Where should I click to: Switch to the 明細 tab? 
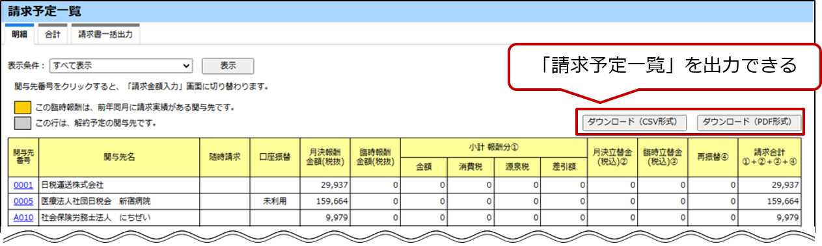tap(20, 34)
